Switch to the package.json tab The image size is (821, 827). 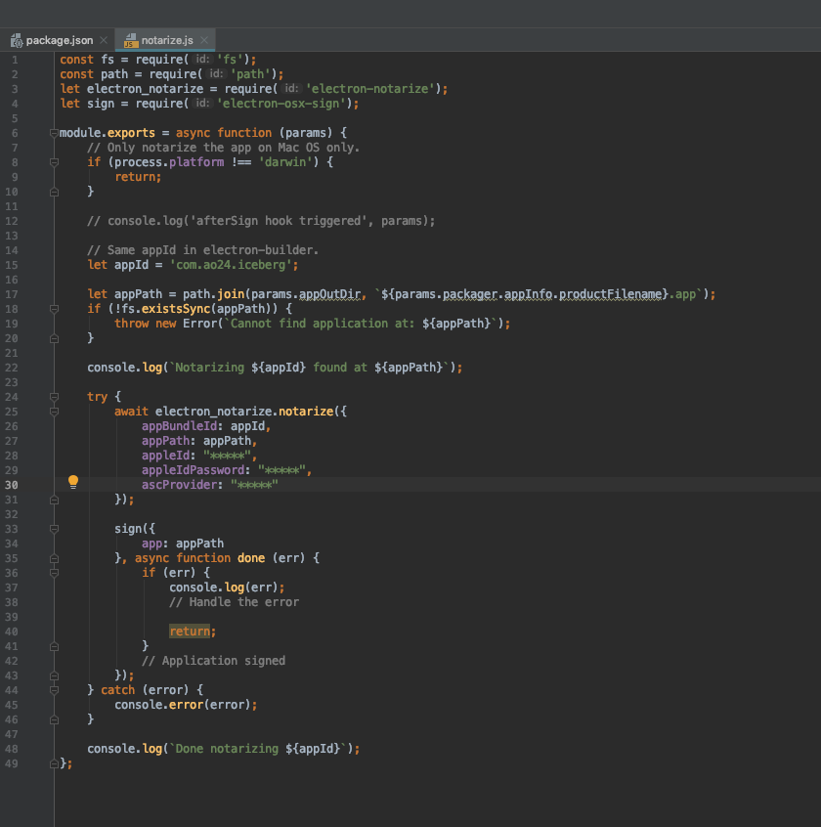click(x=60, y=40)
